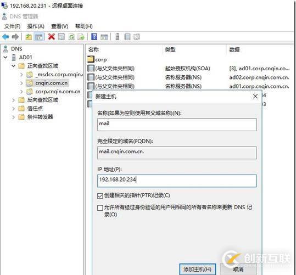Open the 查看(V) menu
Screen dimensions: 296x275
pyautogui.click(x=60, y=26)
